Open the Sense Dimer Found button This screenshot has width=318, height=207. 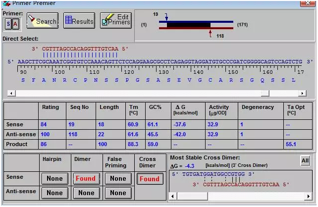(86, 179)
